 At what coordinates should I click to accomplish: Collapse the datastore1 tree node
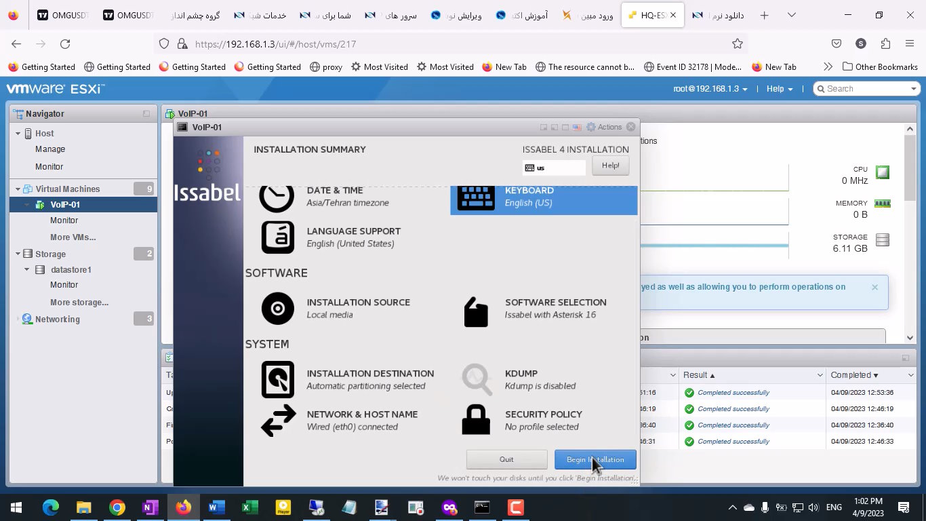coord(27,269)
